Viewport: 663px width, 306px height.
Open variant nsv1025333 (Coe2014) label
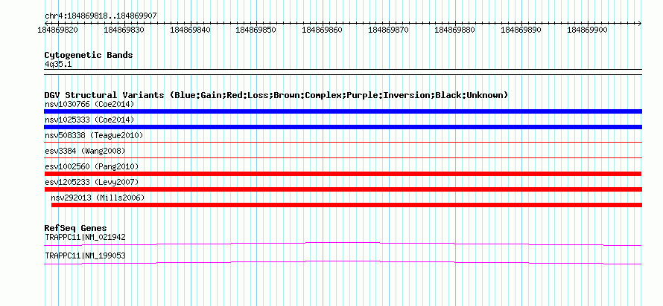click(89, 120)
